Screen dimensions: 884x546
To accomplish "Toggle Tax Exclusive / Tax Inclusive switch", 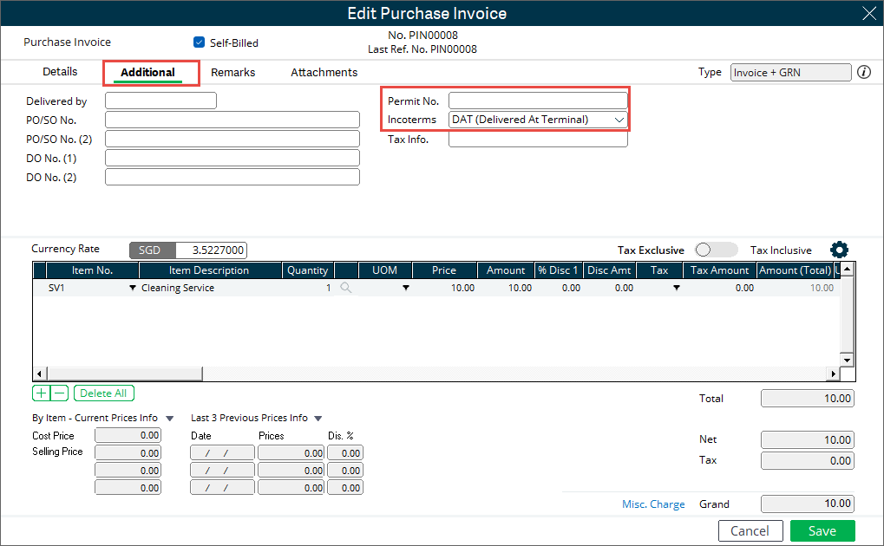I will click(716, 250).
